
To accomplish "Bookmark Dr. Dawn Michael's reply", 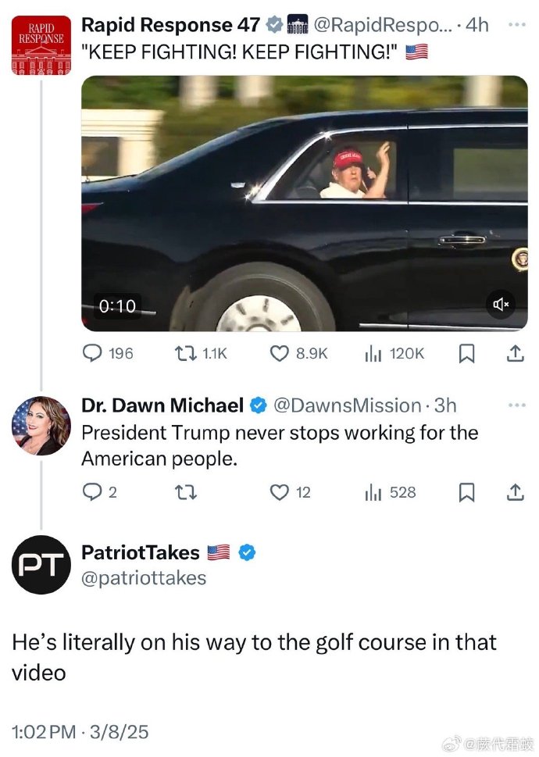I will tap(466, 492).
